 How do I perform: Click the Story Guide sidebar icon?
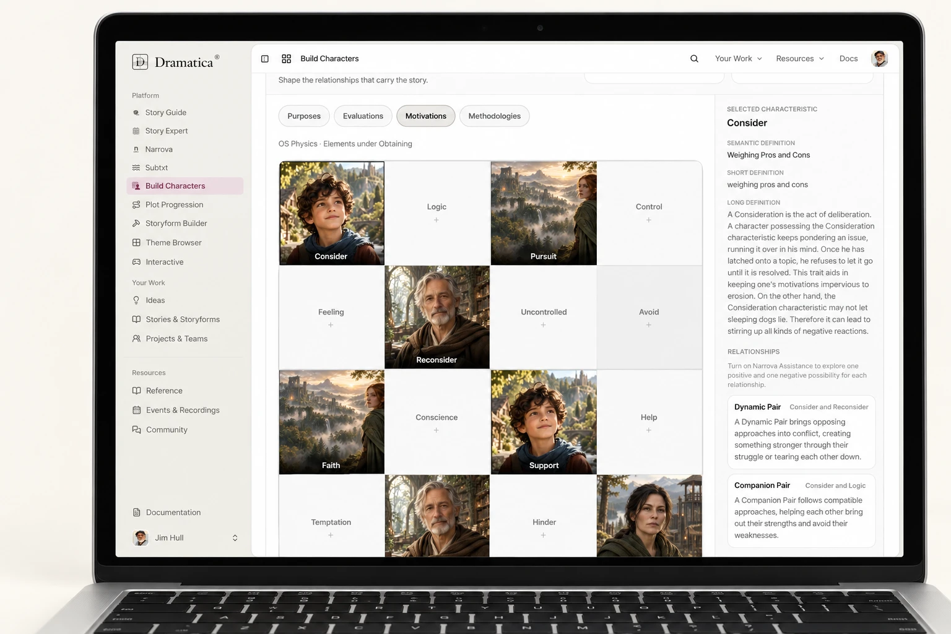point(136,113)
